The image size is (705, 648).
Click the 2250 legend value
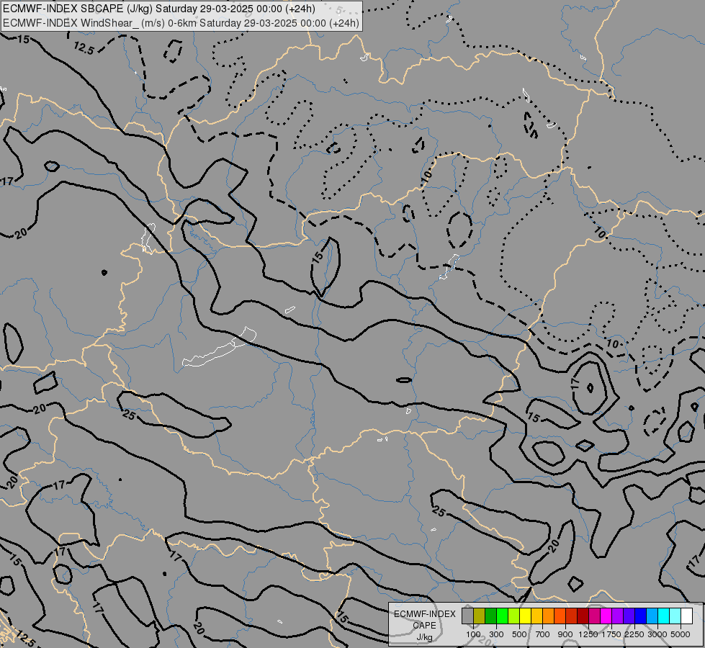(x=634, y=634)
